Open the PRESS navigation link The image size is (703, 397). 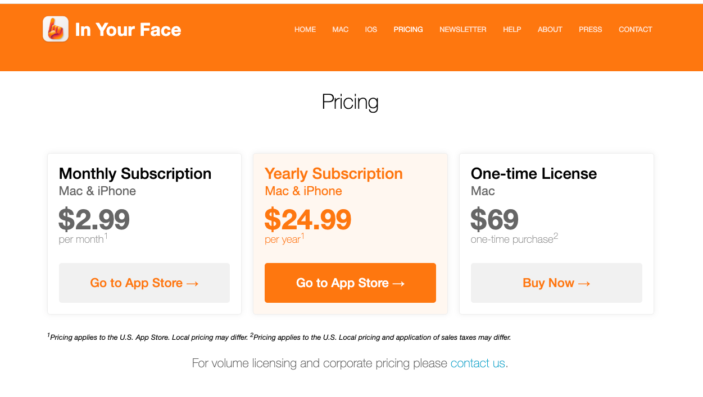tap(591, 30)
